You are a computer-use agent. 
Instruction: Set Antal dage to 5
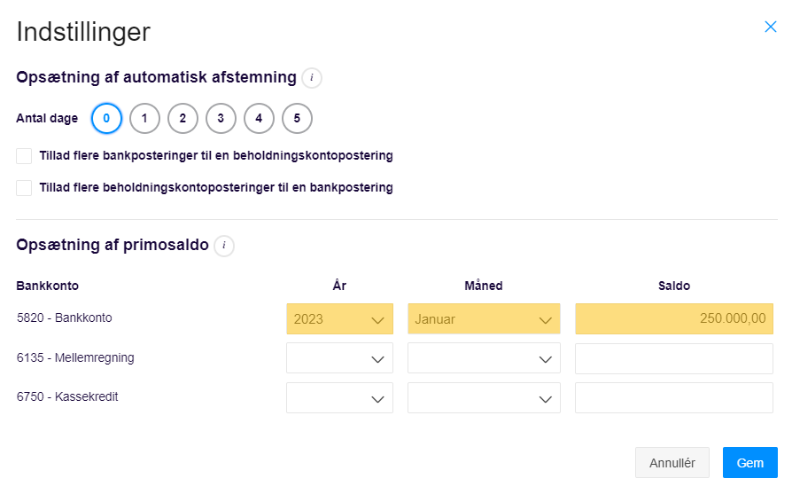[297, 118]
